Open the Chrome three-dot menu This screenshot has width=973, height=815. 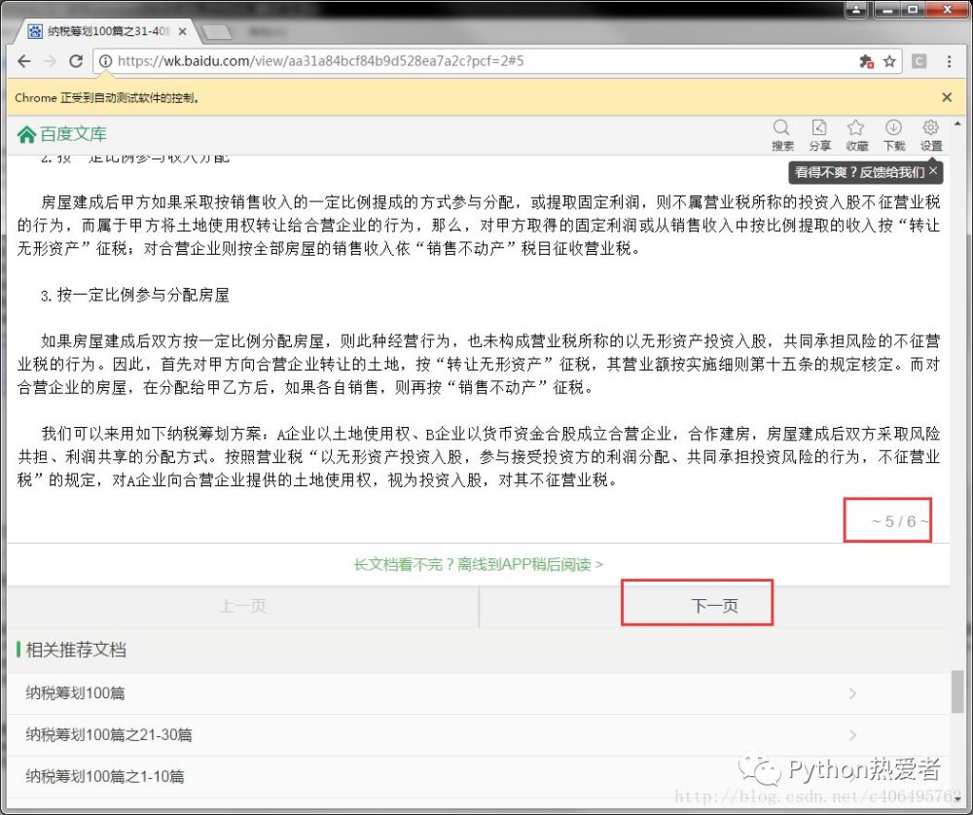click(x=949, y=60)
